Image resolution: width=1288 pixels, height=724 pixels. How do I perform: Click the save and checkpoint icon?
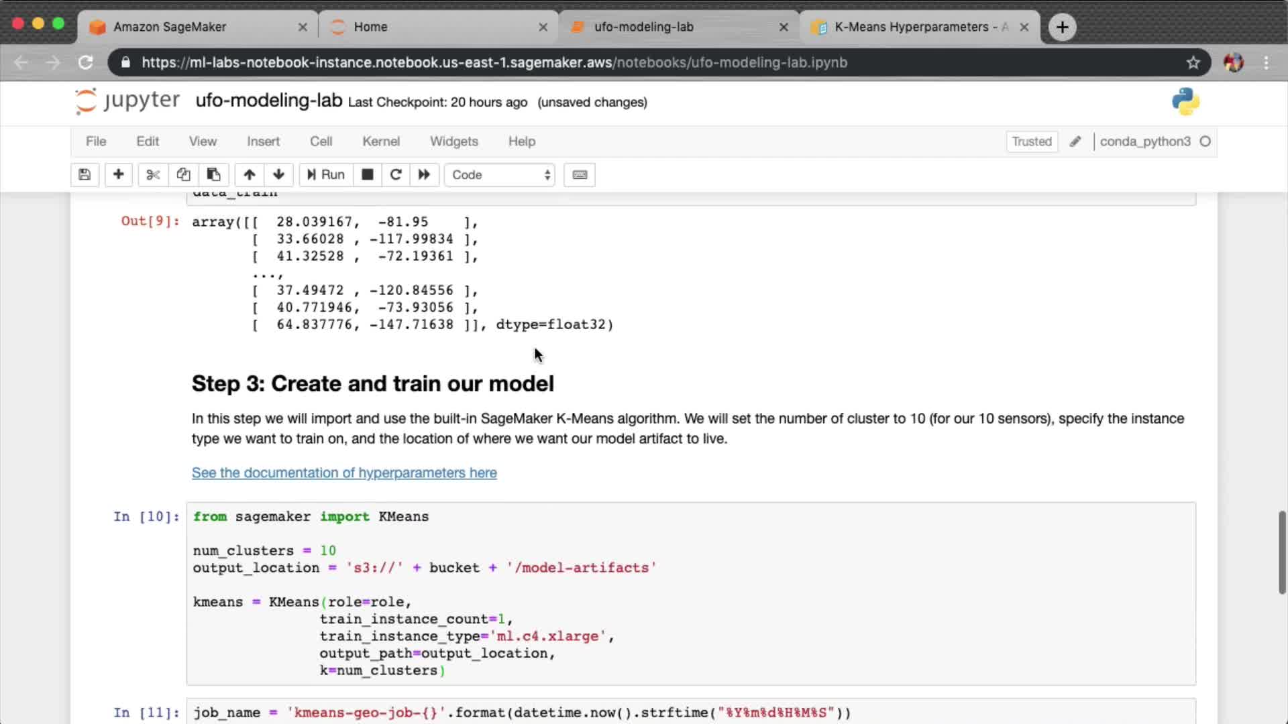pos(85,175)
